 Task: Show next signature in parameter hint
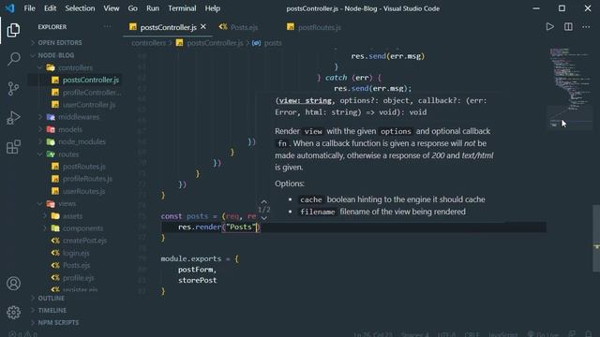pos(264,218)
